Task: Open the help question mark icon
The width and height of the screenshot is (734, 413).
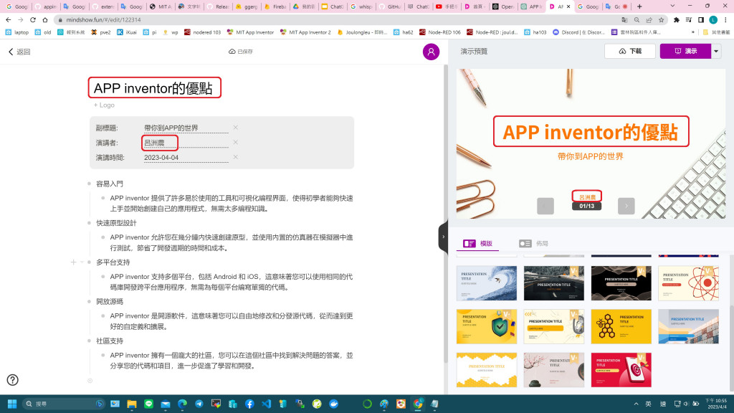Action: 13,380
